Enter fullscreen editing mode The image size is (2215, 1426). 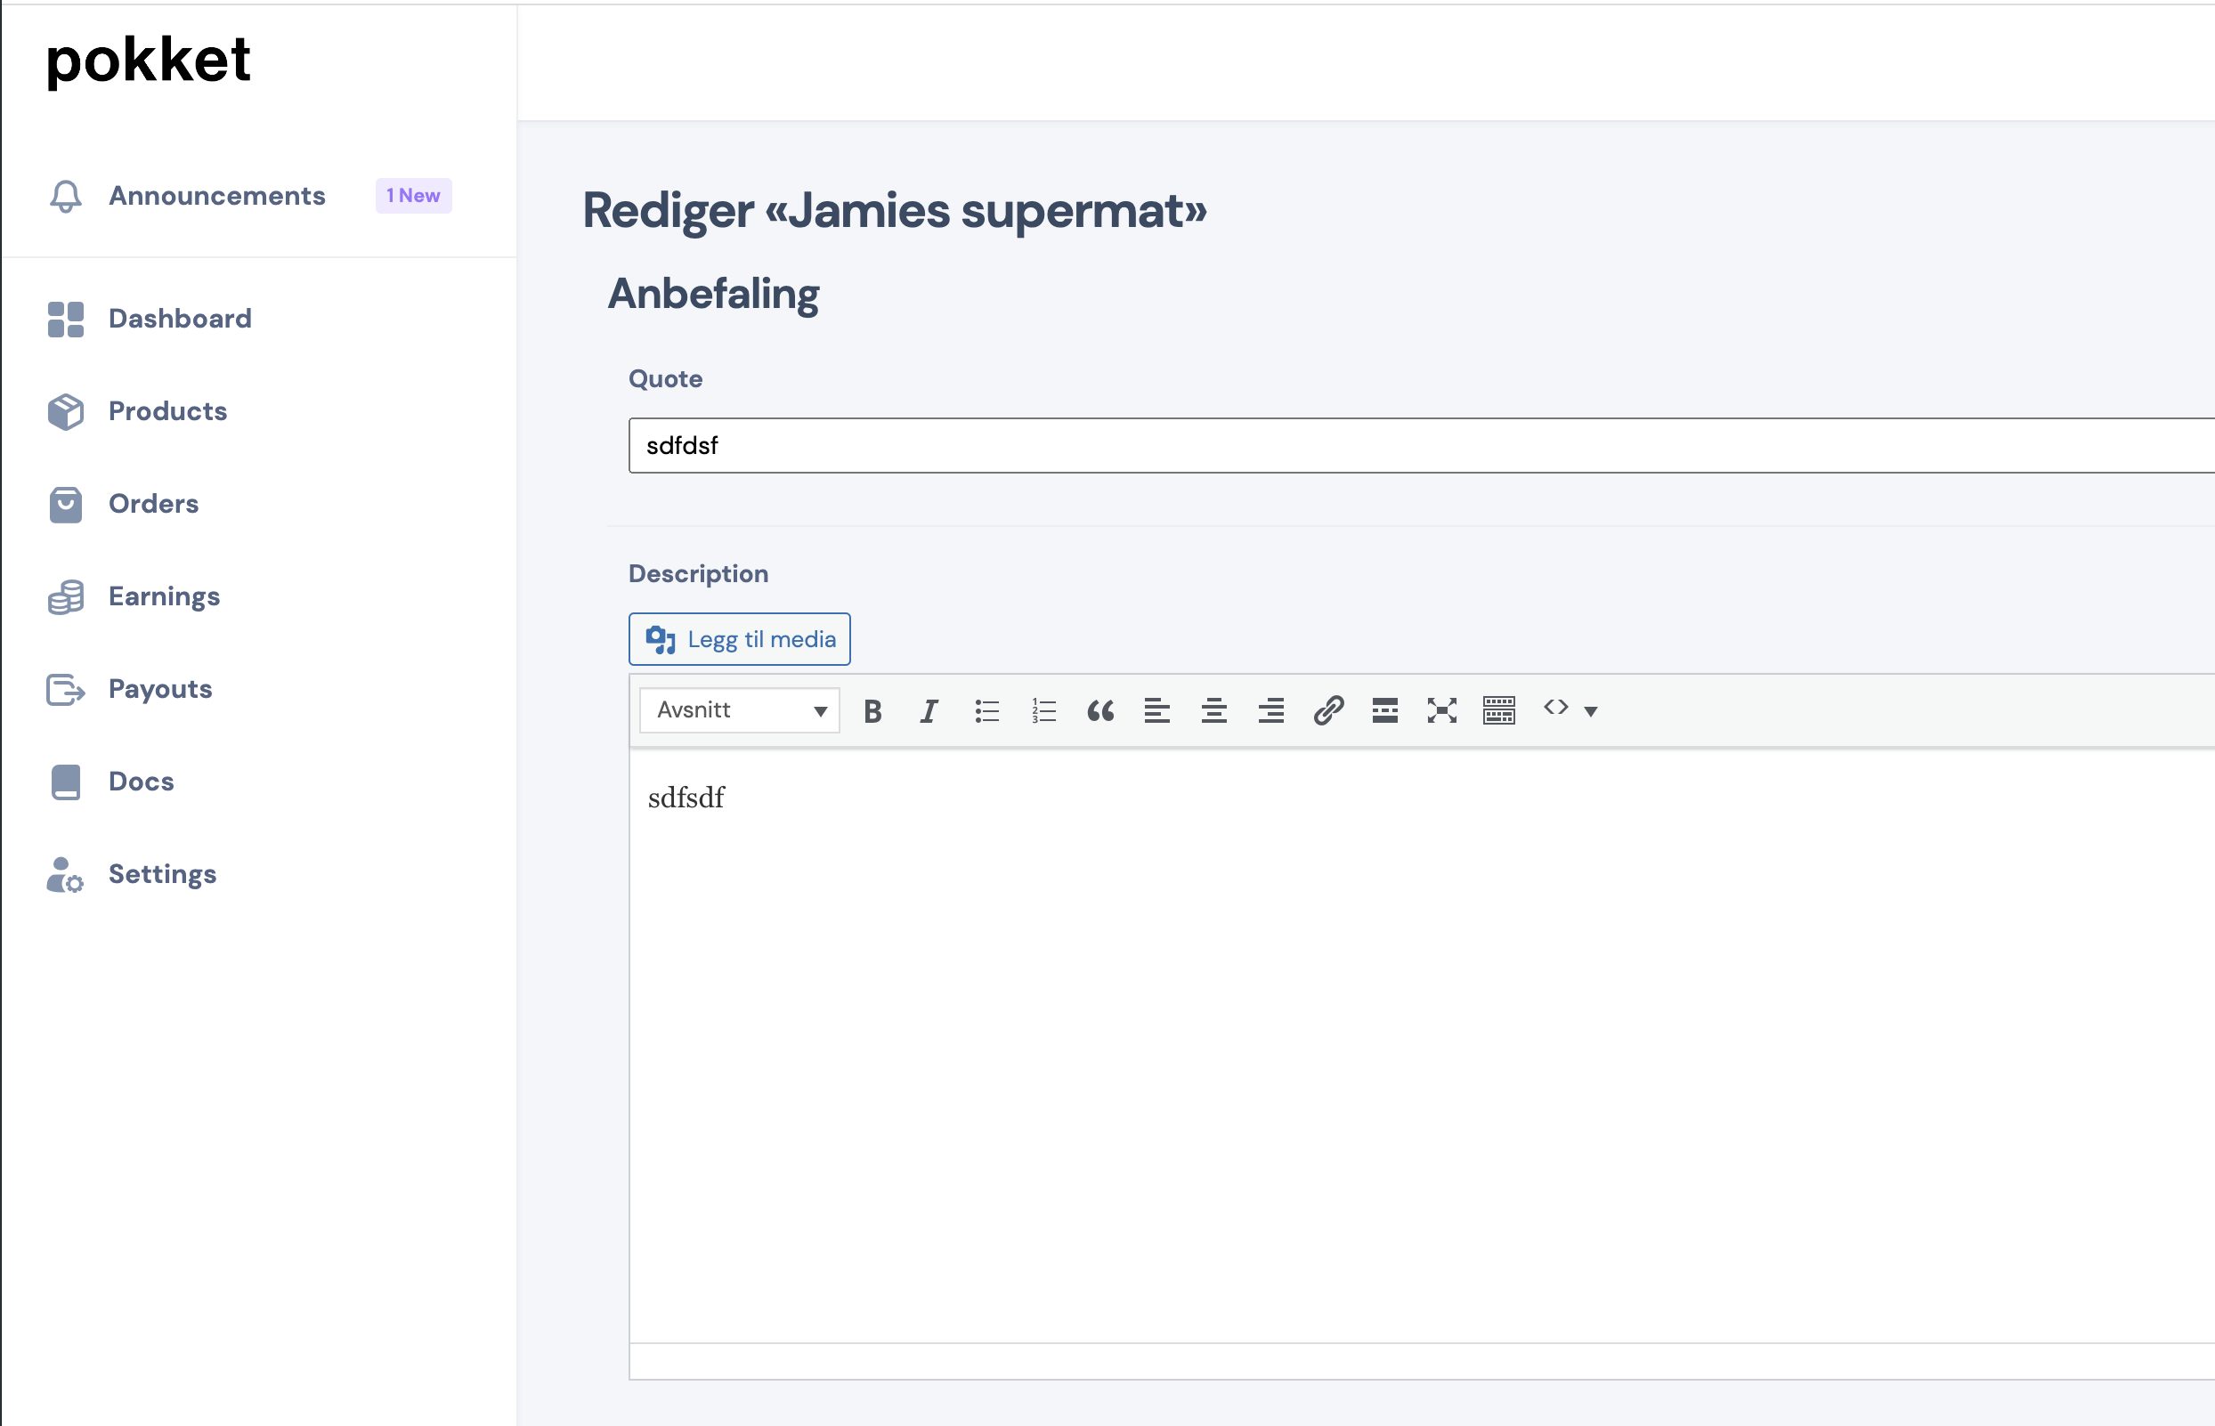pyautogui.click(x=1441, y=711)
